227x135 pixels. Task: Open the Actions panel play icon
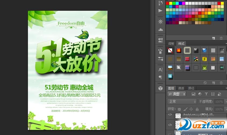pos(161,11)
